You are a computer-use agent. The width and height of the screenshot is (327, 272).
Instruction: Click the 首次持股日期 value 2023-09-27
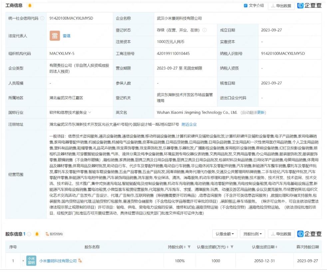pyautogui.click(x=308, y=261)
